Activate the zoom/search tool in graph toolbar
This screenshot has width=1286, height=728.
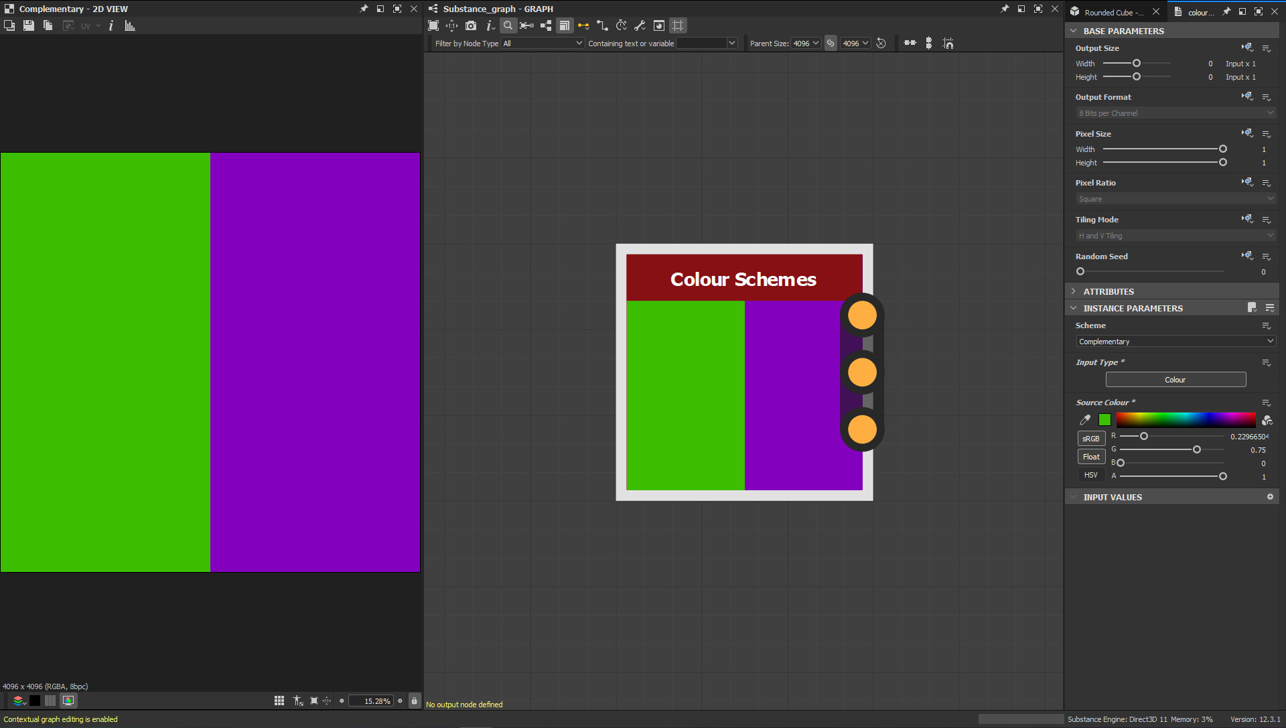(x=508, y=25)
